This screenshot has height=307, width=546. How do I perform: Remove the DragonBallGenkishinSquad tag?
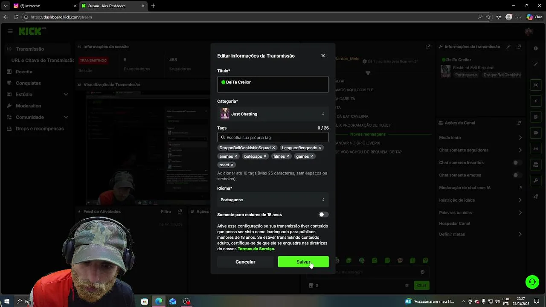pyautogui.click(x=273, y=148)
